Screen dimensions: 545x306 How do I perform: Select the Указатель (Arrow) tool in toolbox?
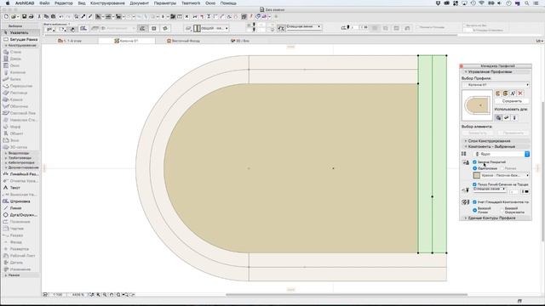(20, 32)
